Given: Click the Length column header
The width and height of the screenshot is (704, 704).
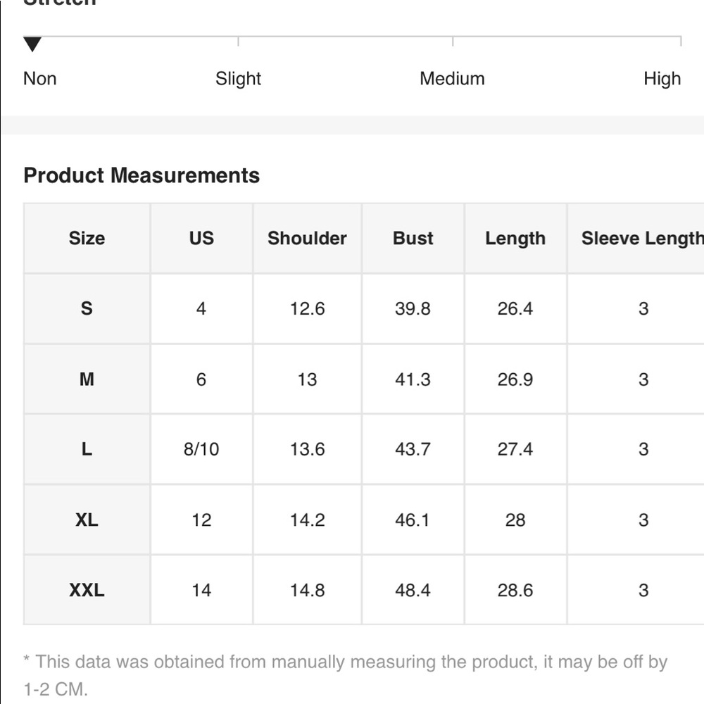Looking at the screenshot, I should [515, 239].
